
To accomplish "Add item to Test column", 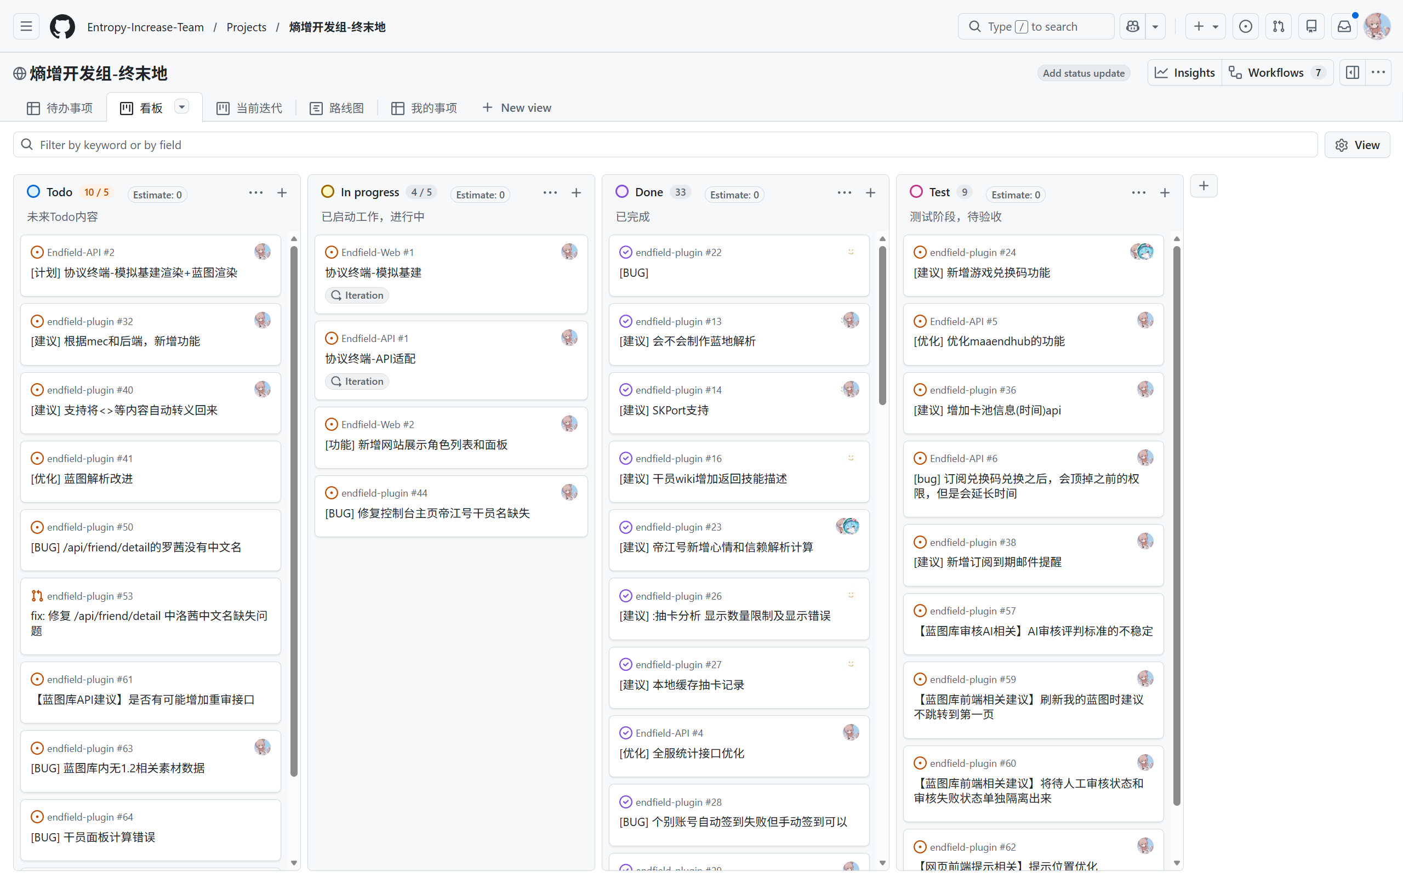I will pyautogui.click(x=1165, y=192).
